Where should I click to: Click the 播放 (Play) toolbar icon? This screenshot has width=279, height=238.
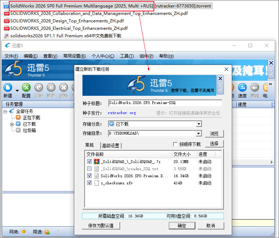(x=255, y=87)
